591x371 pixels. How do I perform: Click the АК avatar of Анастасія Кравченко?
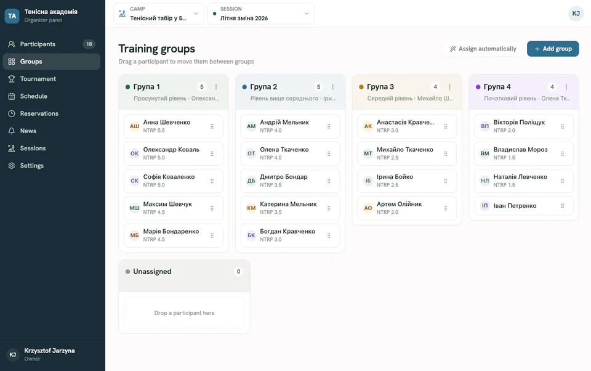pyautogui.click(x=368, y=126)
